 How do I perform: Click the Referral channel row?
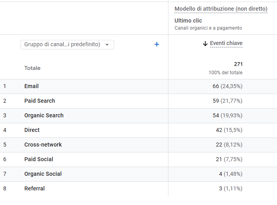pos(34,188)
